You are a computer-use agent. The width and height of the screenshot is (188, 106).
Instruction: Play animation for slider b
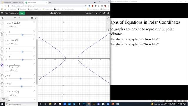tap(2, 32)
